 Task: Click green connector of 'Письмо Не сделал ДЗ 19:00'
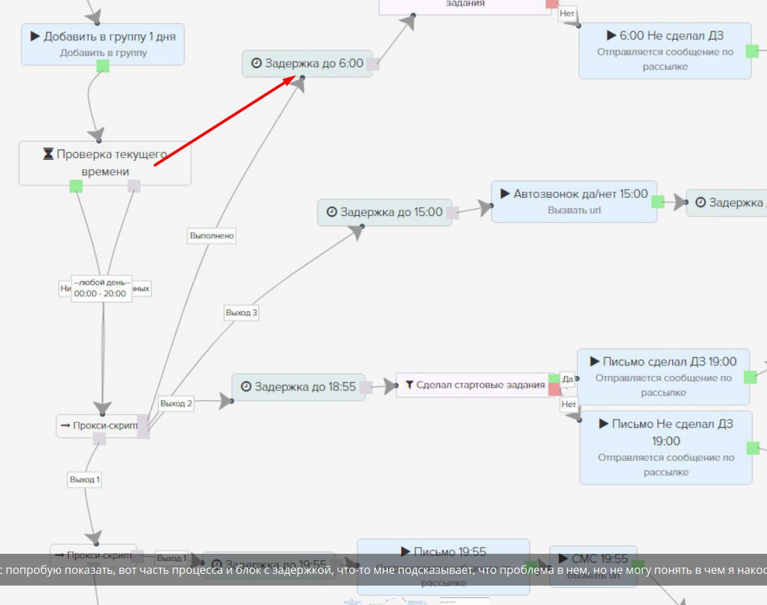point(753,448)
